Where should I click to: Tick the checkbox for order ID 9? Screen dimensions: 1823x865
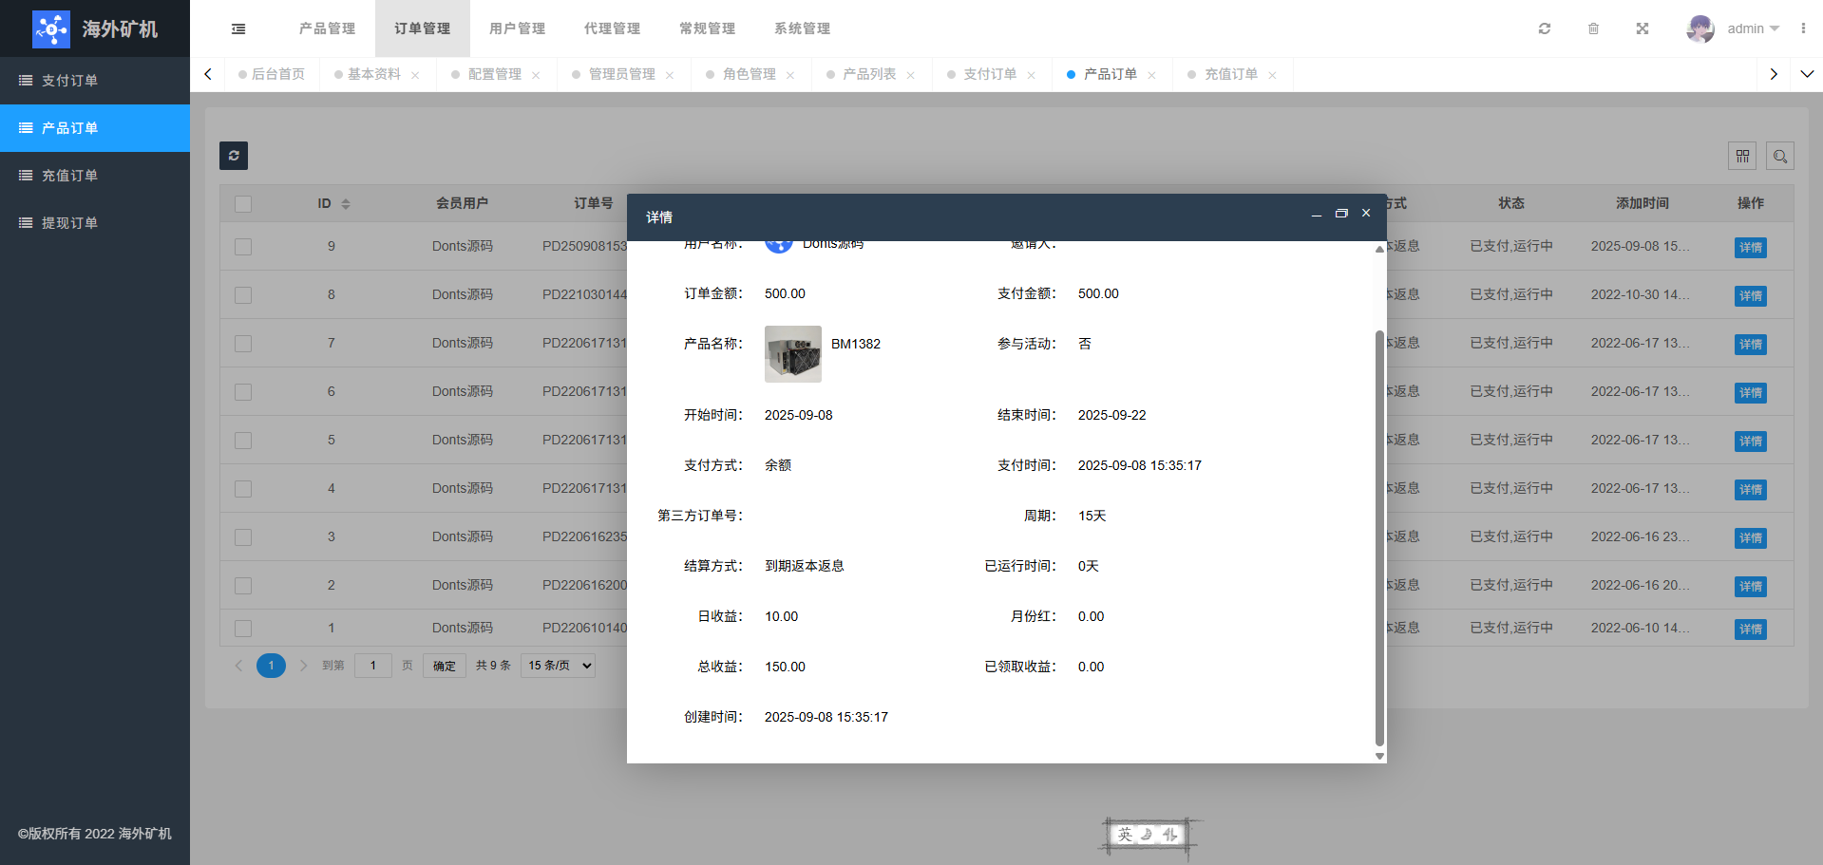pos(243,247)
